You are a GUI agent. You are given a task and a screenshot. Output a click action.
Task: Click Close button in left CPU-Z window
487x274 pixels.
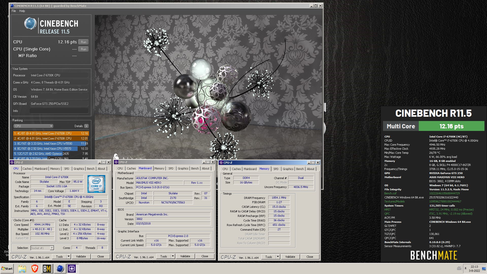[x=100, y=257]
